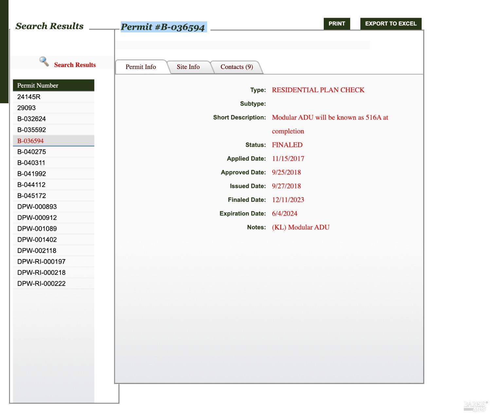Open the Contacts (9) tab
Screen dimensions: 491x416
236,67
